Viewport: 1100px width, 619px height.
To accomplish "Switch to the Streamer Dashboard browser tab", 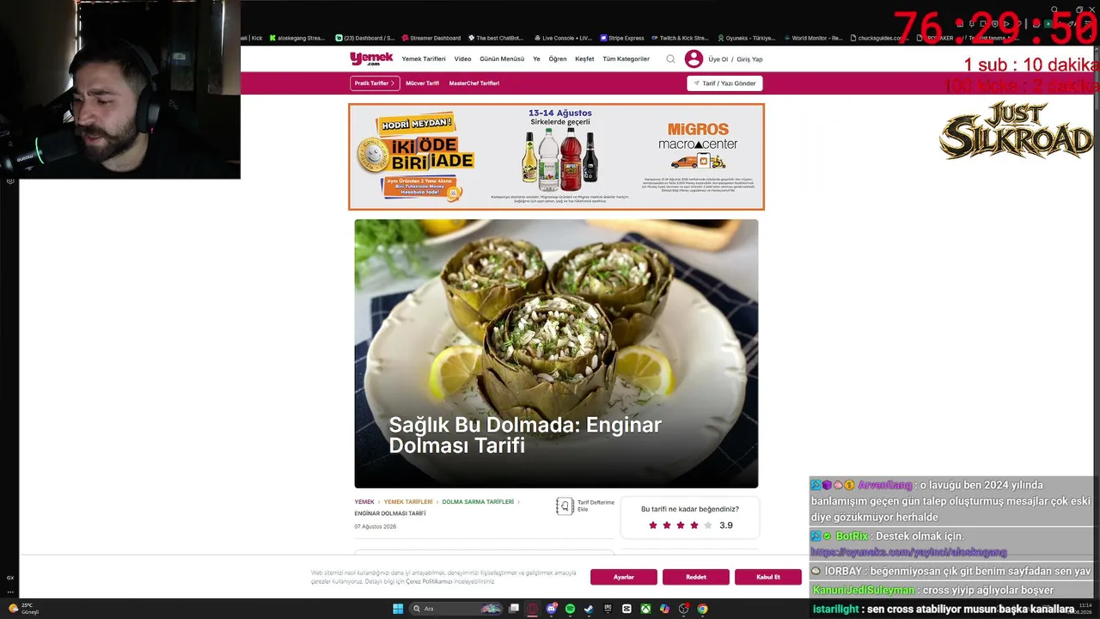I will tap(431, 38).
